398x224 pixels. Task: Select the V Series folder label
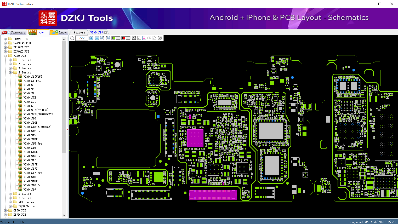pos(25,198)
